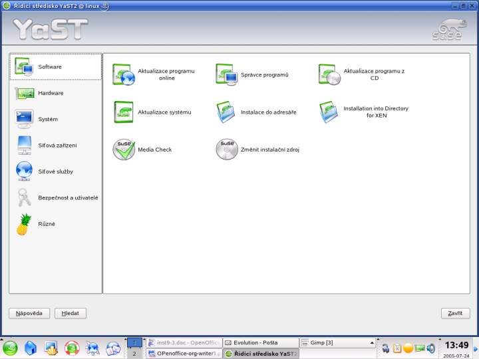The width and height of the screenshot is (479, 359).
Task: Select the Síťové služby globe icon
Action: pos(24,171)
